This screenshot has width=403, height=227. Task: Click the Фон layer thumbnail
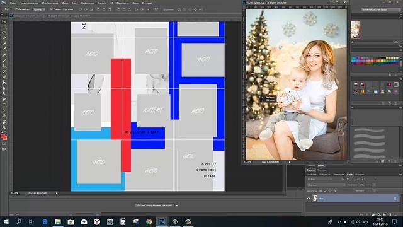(315, 198)
